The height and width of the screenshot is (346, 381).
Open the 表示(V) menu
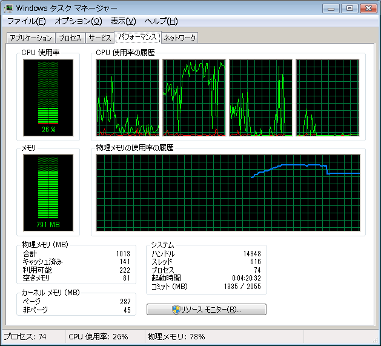(x=123, y=21)
